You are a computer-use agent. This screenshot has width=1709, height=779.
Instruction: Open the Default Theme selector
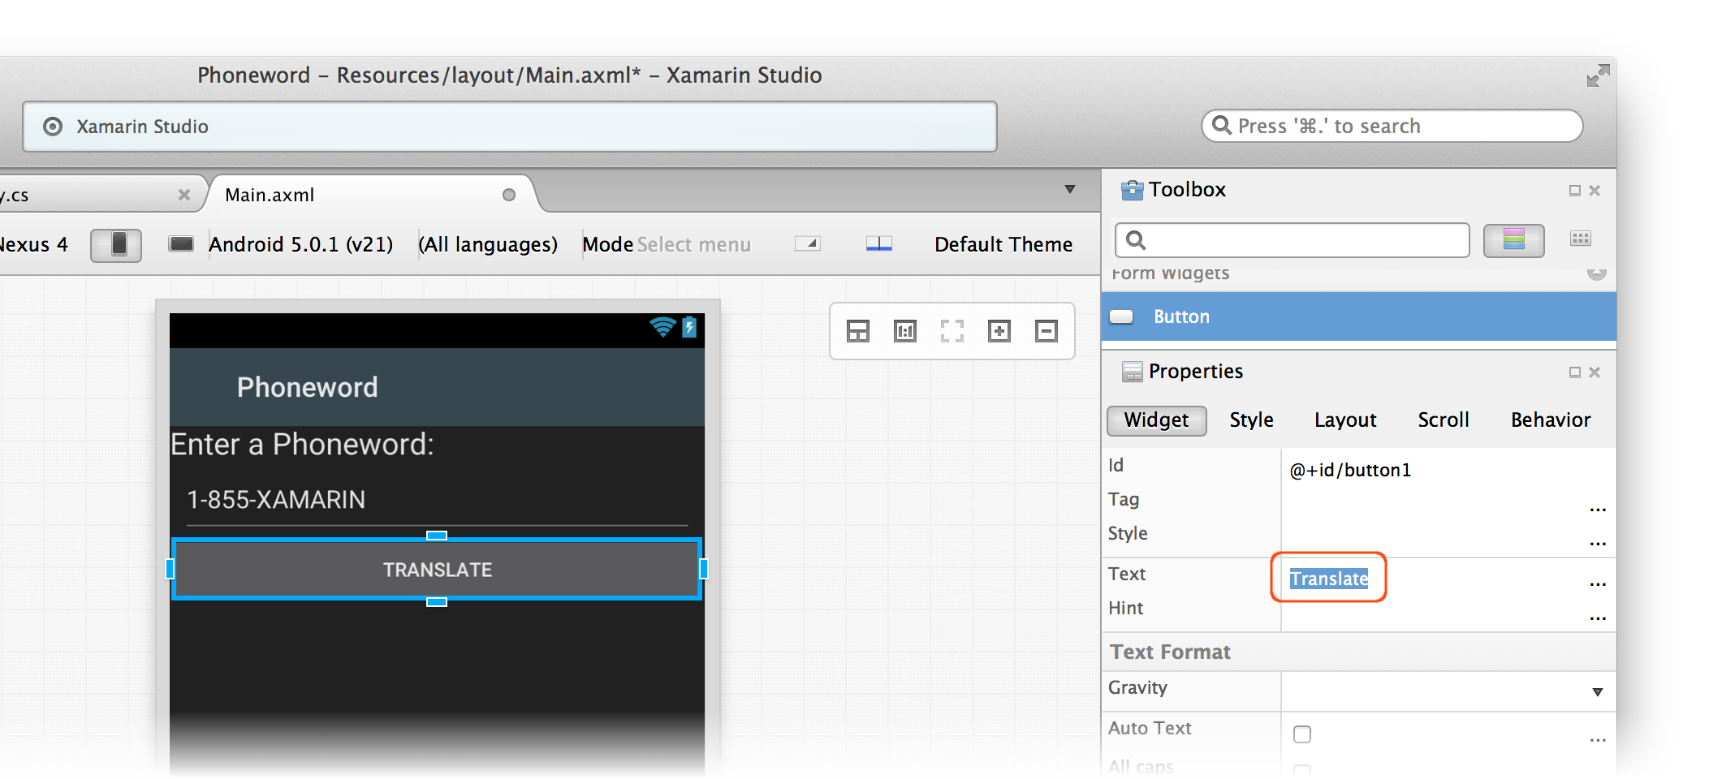coord(1003,244)
